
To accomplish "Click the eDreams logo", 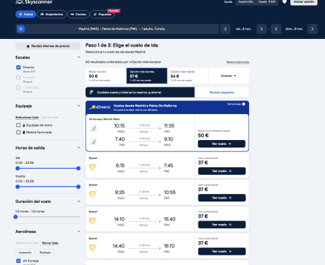I will pyautogui.click(x=100, y=107).
